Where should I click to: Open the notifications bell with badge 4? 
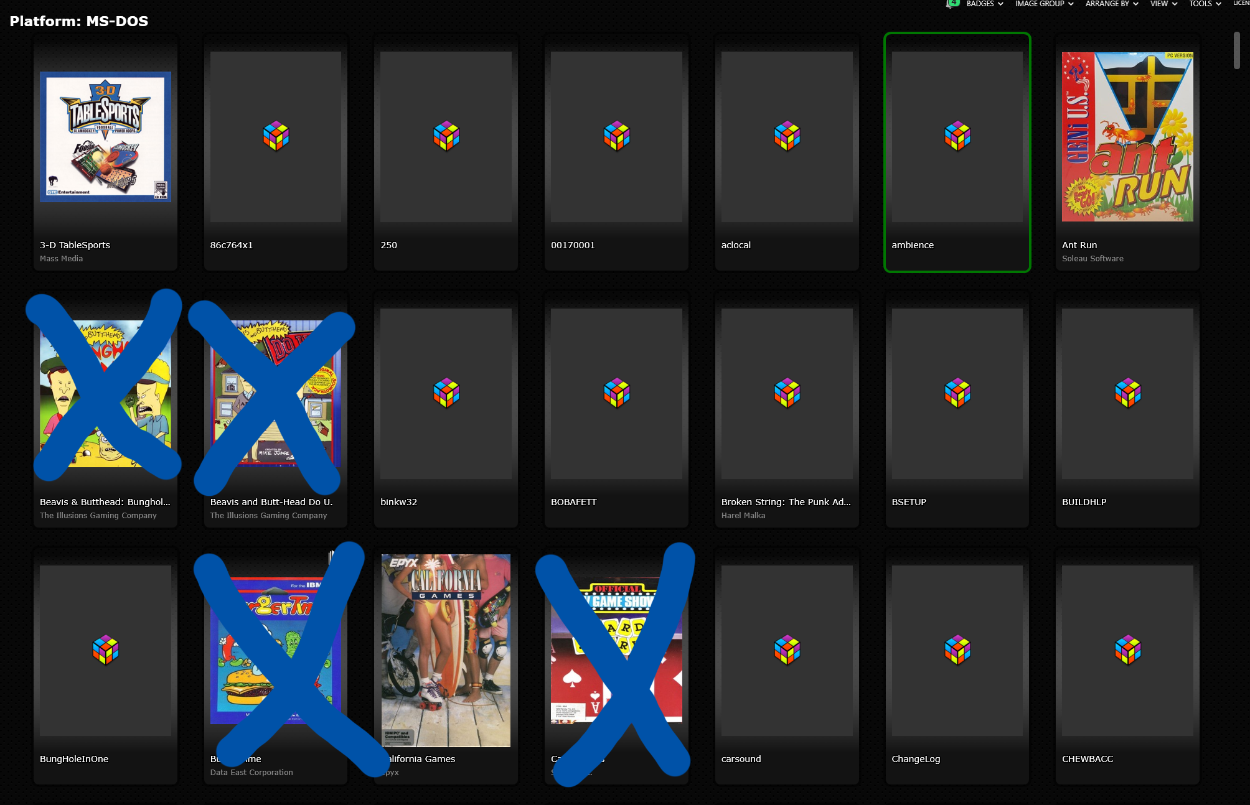point(952,3)
